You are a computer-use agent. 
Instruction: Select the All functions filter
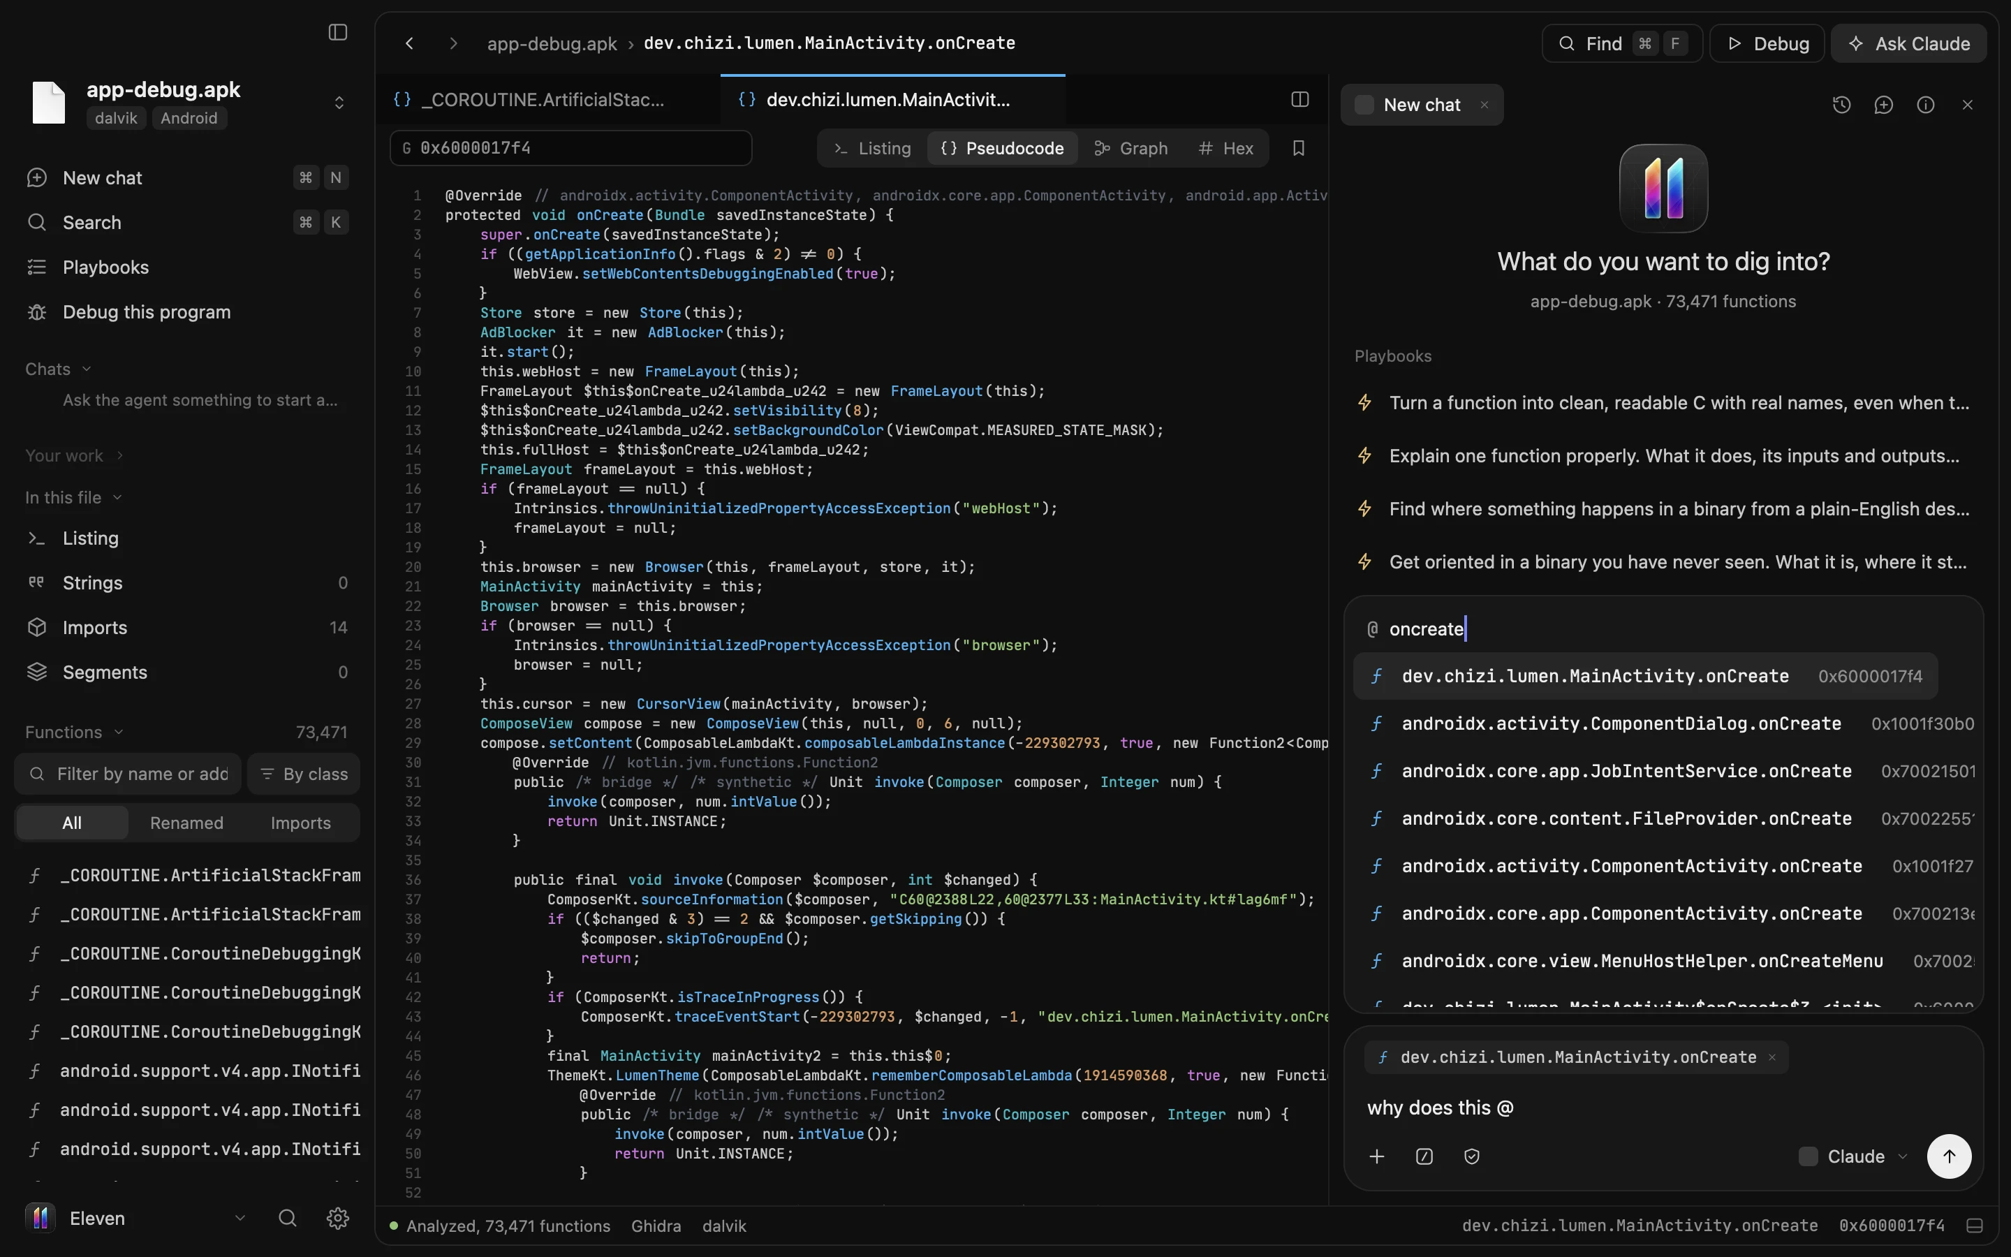(73, 823)
